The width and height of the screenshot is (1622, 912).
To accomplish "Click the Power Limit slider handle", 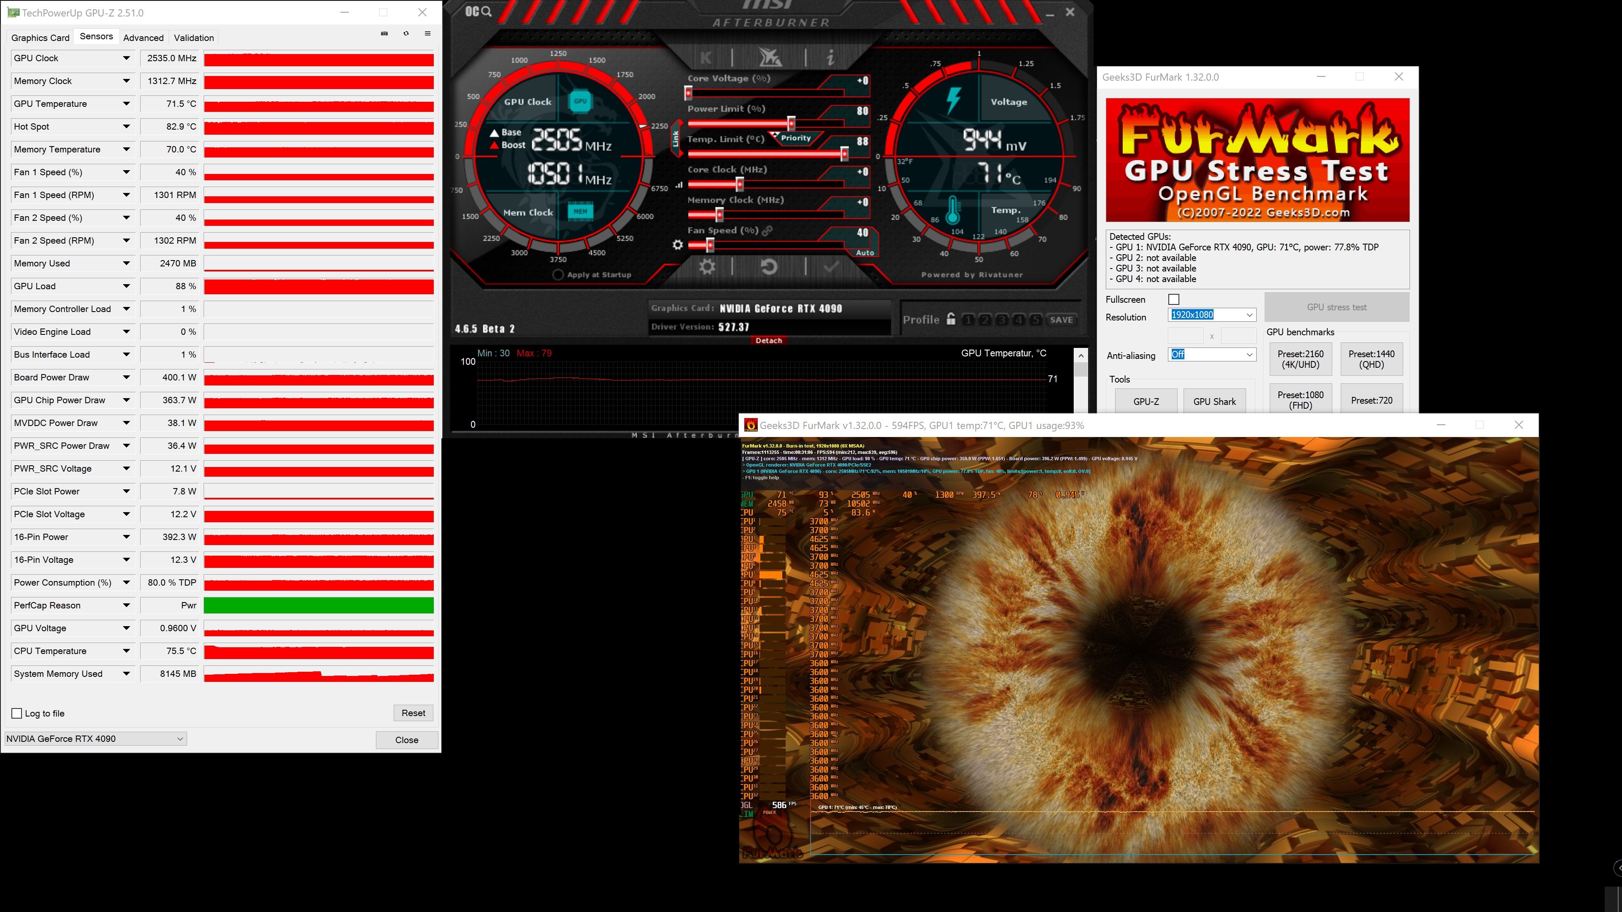I will click(792, 123).
